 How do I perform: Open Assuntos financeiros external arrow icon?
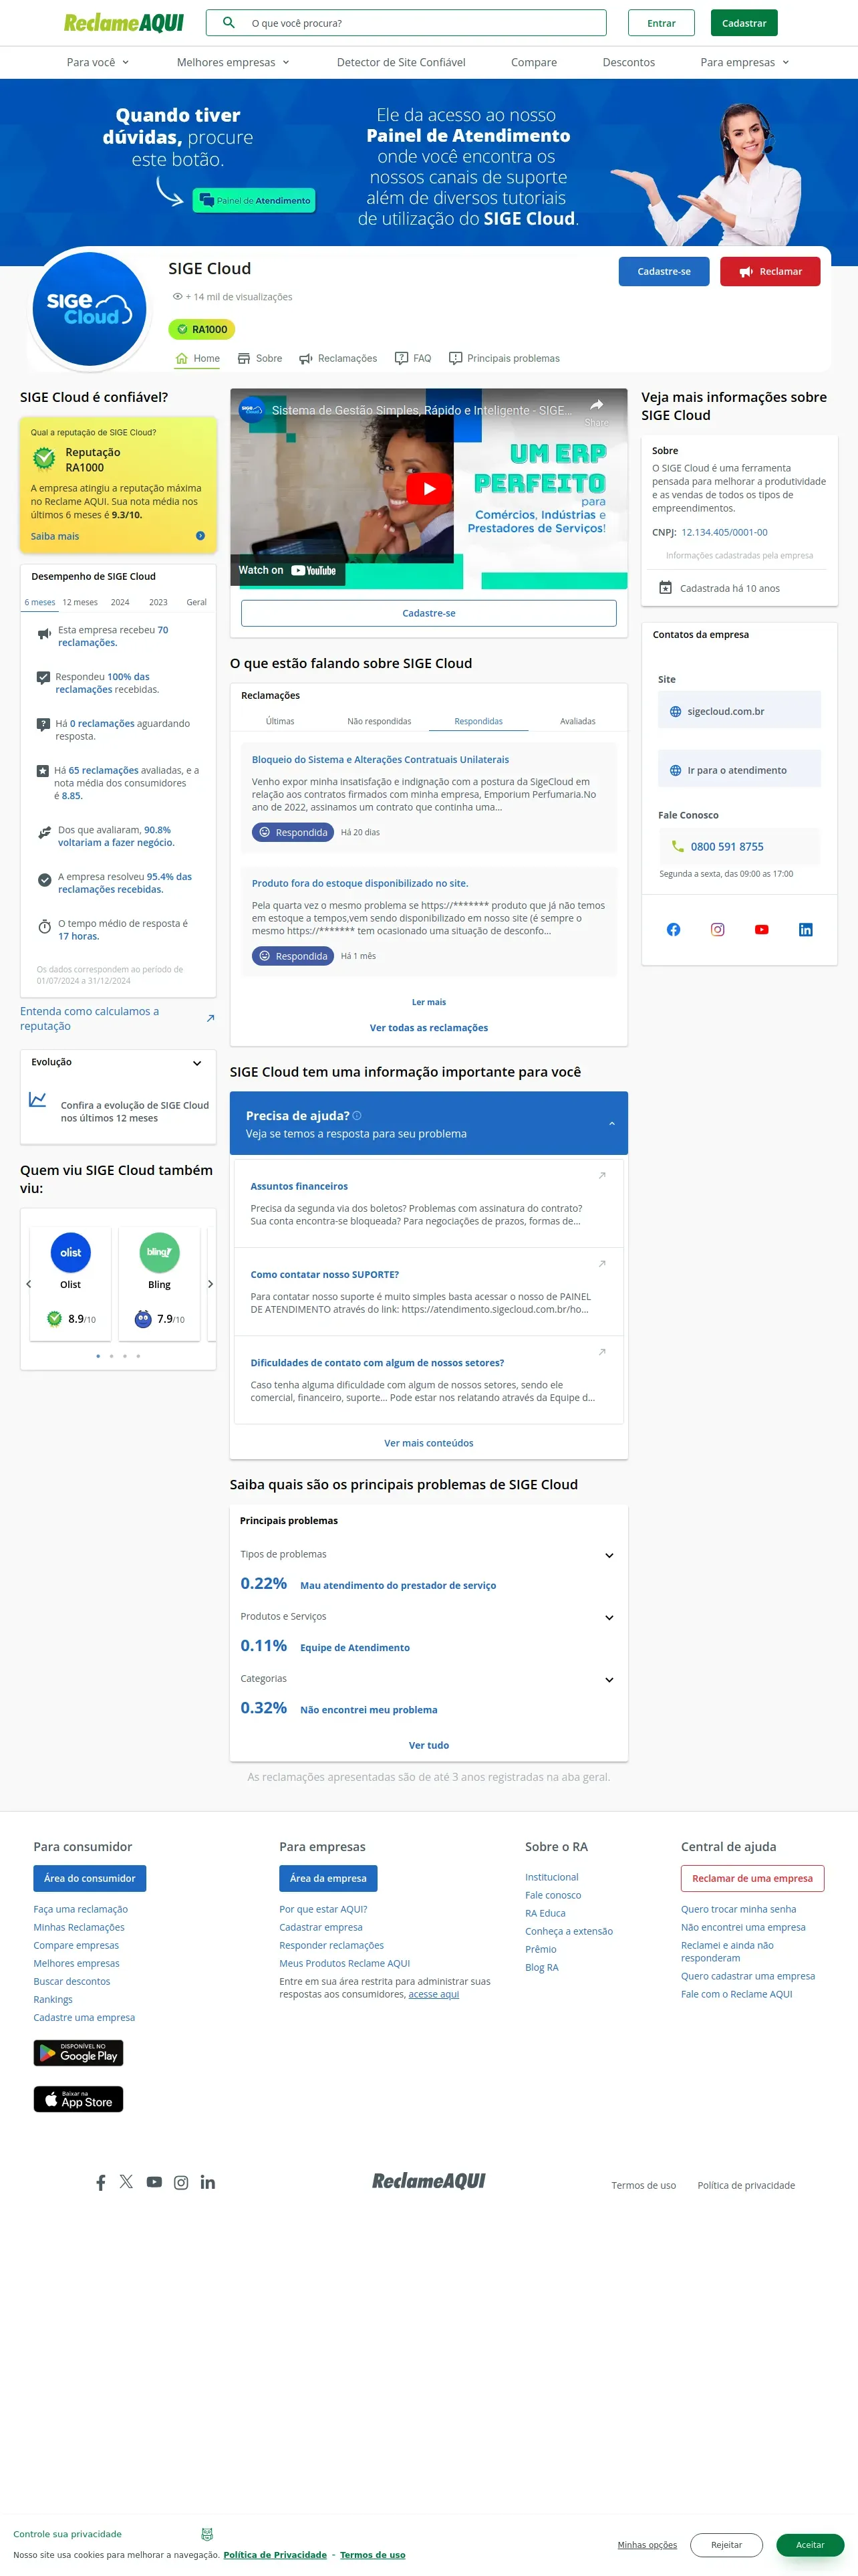coord(602,1175)
